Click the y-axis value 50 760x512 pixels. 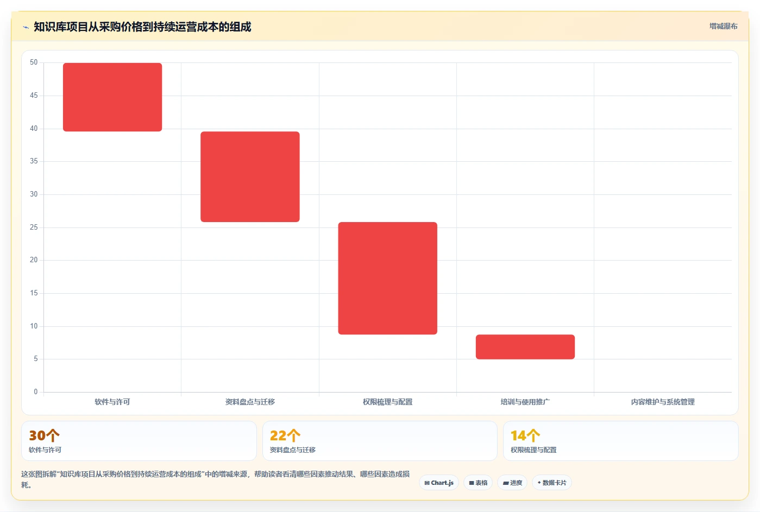point(34,62)
